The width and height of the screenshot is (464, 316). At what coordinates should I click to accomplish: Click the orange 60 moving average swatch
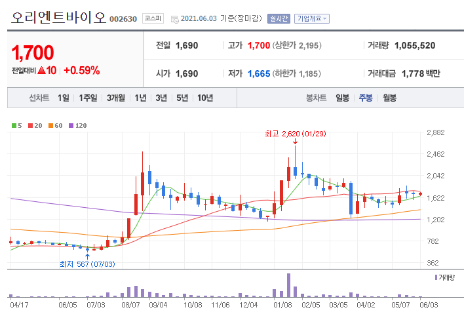click(x=50, y=126)
